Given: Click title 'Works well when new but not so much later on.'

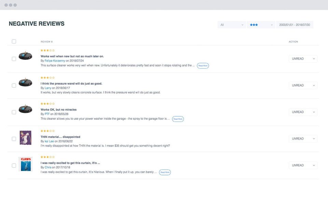Looking at the screenshot, I should coord(72,56).
